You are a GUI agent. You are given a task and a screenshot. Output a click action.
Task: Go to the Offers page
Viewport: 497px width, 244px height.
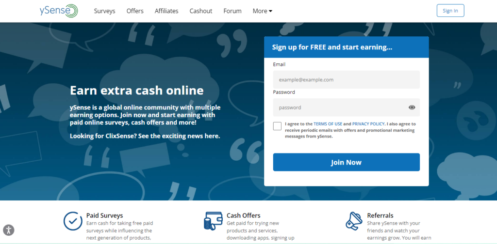(x=135, y=11)
